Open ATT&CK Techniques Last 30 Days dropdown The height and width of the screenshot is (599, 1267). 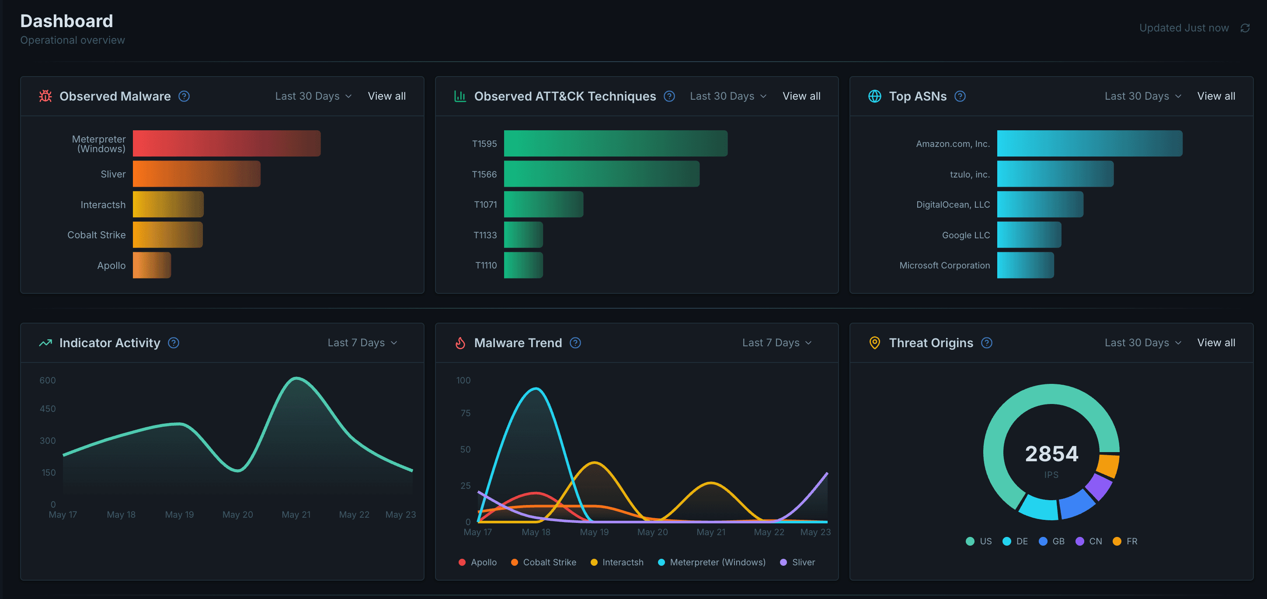point(728,96)
